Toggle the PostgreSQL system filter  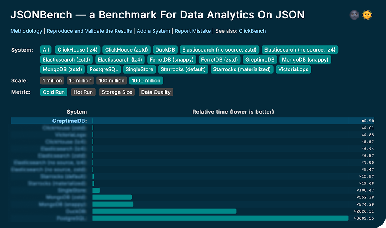pos(104,70)
